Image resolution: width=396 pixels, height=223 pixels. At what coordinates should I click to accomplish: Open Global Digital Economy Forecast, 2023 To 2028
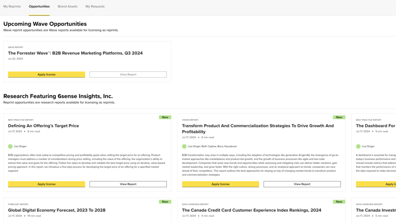click(x=57, y=210)
